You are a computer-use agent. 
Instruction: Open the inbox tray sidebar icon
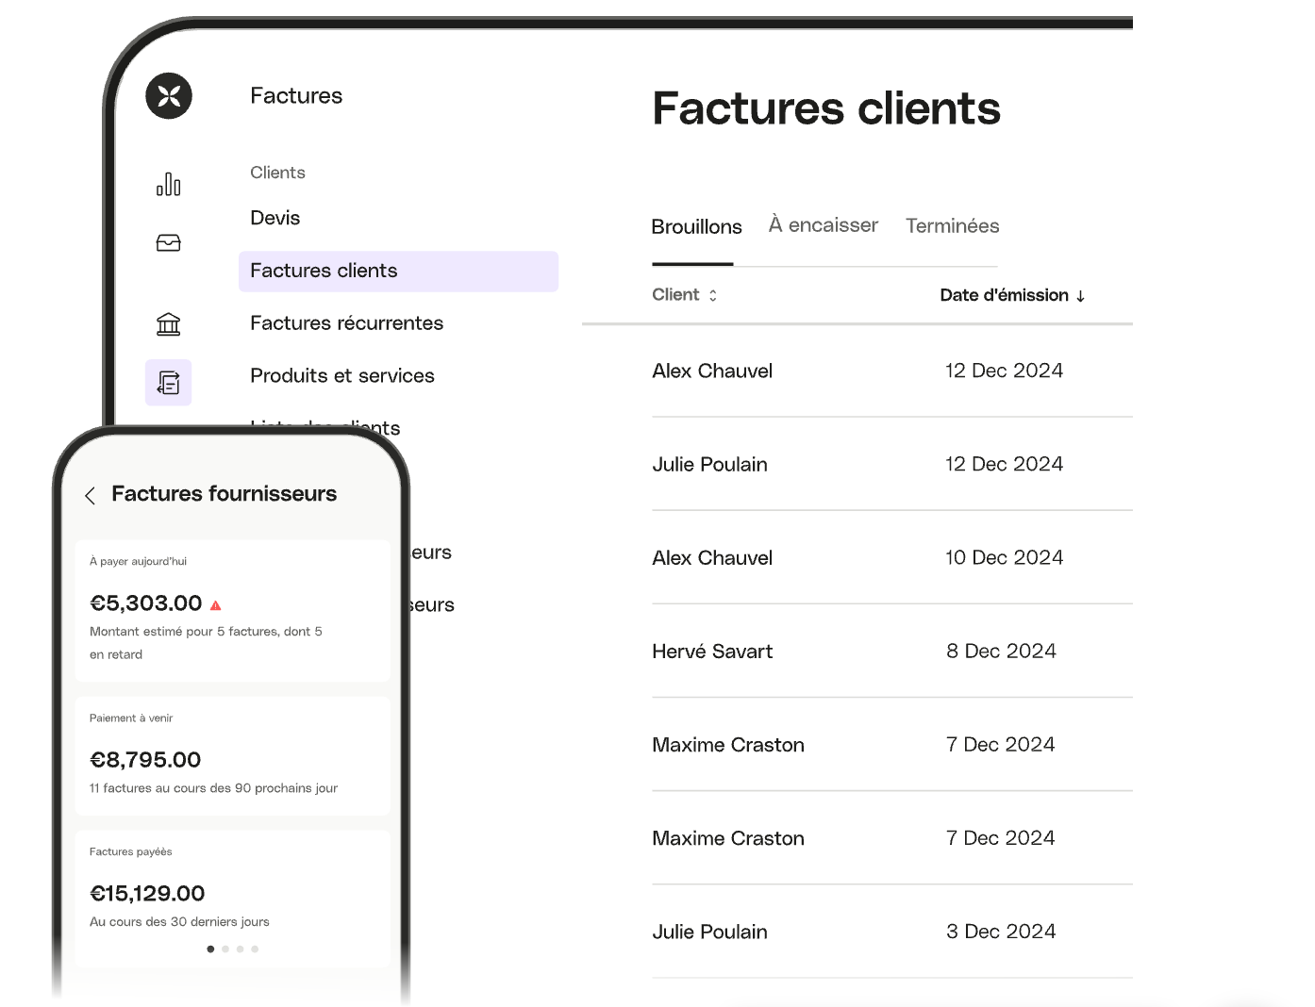coord(169,243)
